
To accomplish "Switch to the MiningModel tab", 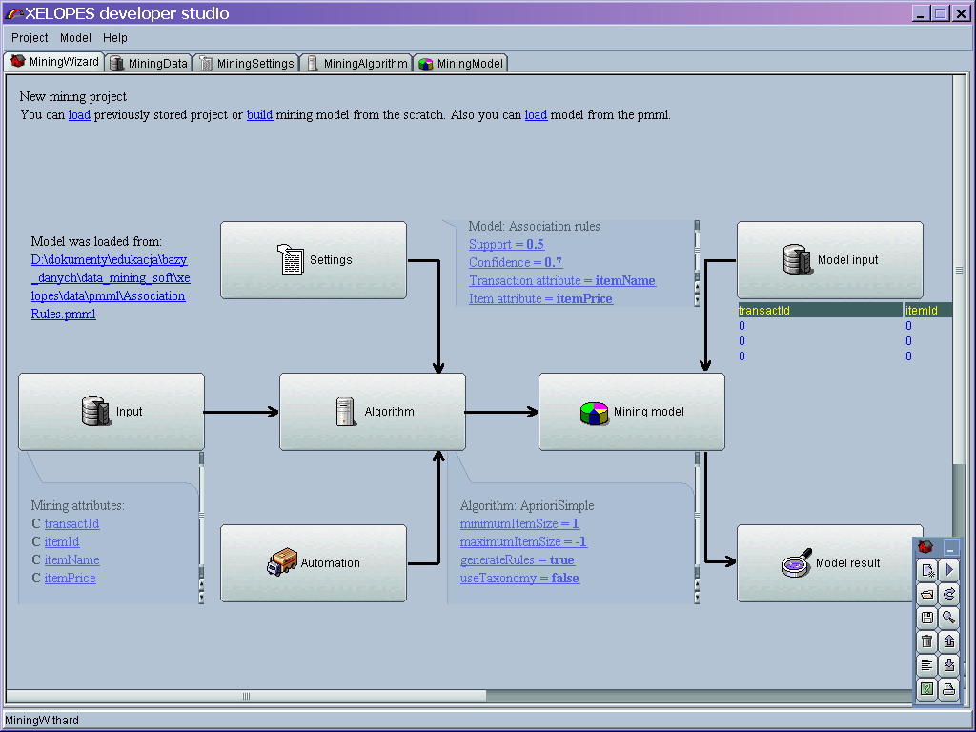I will [460, 63].
